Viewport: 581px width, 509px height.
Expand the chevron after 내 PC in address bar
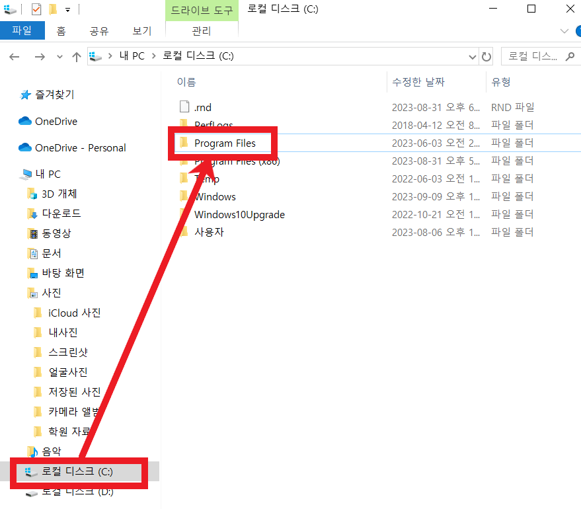(x=154, y=56)
